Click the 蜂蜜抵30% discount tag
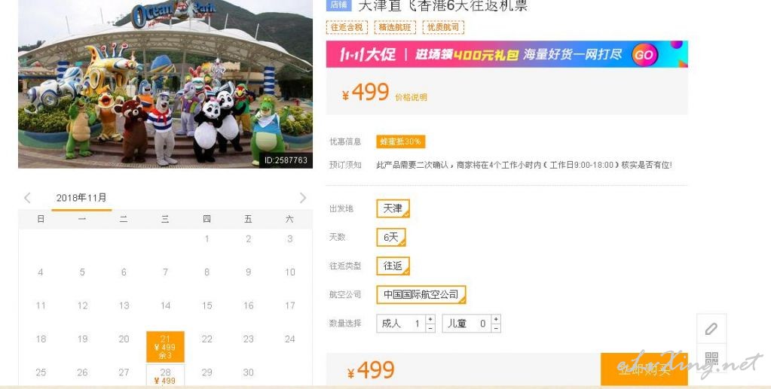The width and height of the screenshot is (771, 389). coord(400,141)
